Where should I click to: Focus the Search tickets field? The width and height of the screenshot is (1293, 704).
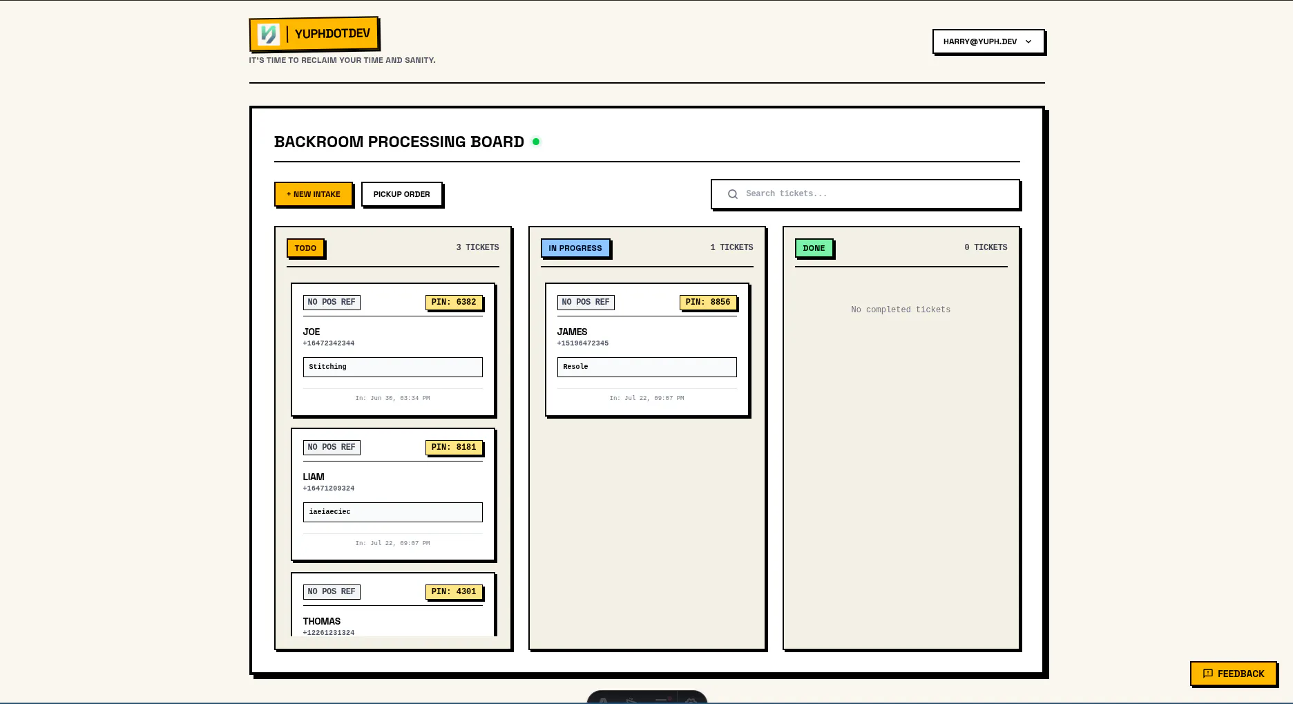[x=865, y=194]
